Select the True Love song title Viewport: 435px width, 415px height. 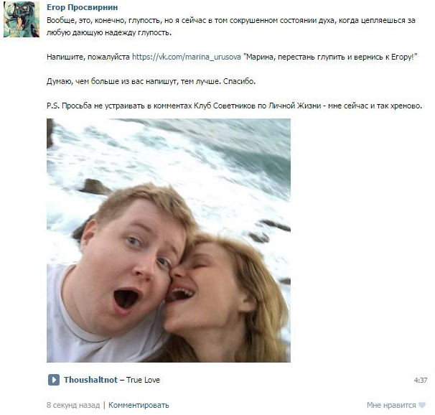coord(143,380)
